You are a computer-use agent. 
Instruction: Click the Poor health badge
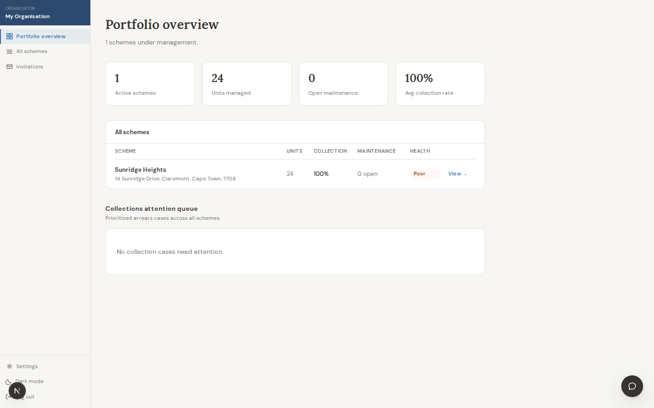tap(425, 174)
